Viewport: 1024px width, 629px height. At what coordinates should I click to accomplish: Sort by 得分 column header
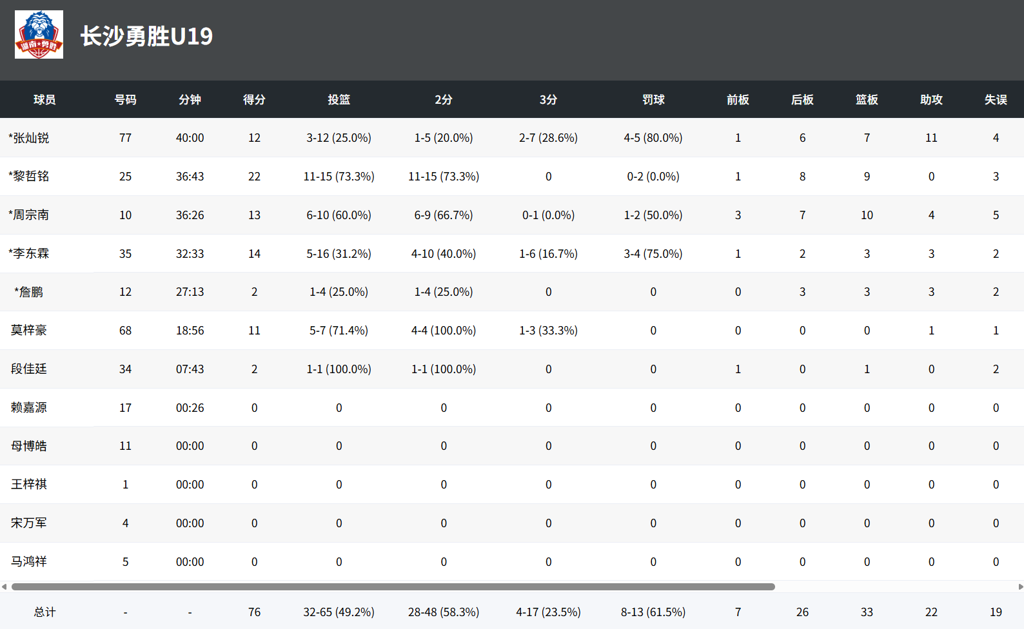(254, 99)
